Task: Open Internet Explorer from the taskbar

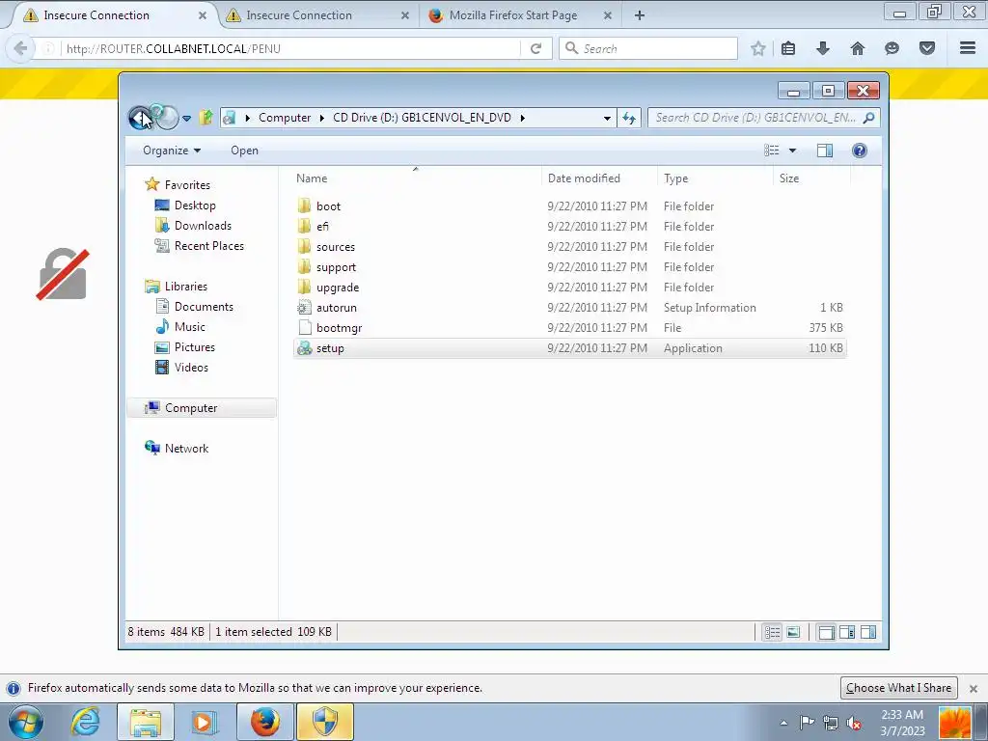Action: (85, 722)
